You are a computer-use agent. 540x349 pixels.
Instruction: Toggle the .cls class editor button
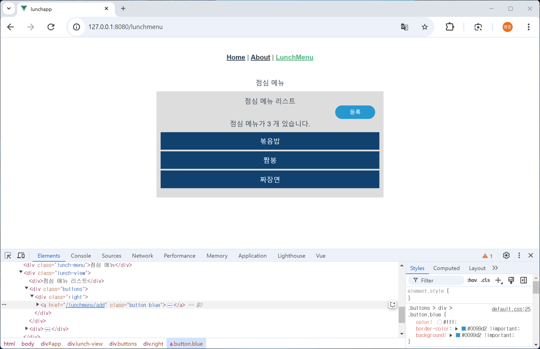point(486,281)
